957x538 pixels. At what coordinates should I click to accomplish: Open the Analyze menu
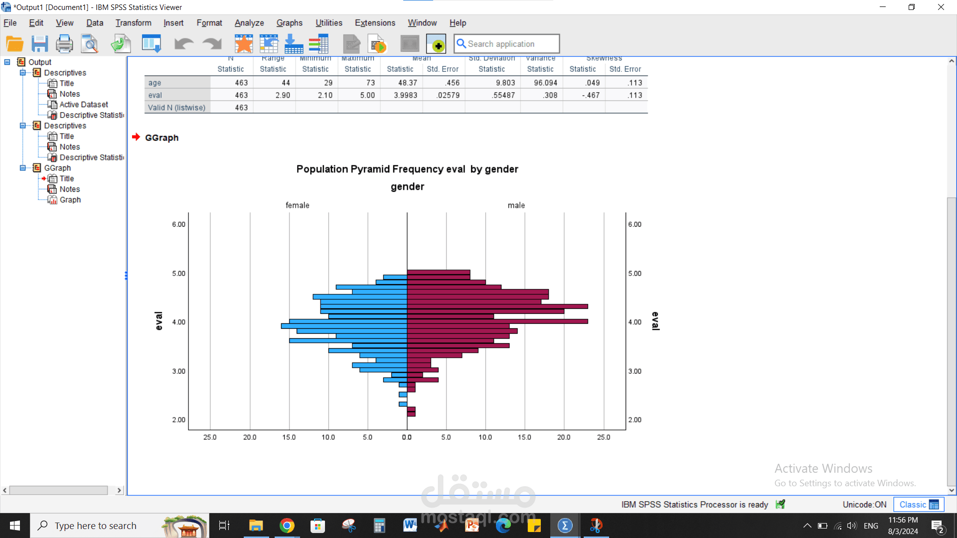249,23
